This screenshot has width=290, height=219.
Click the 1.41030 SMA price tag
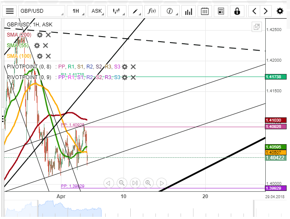[276, 120]
